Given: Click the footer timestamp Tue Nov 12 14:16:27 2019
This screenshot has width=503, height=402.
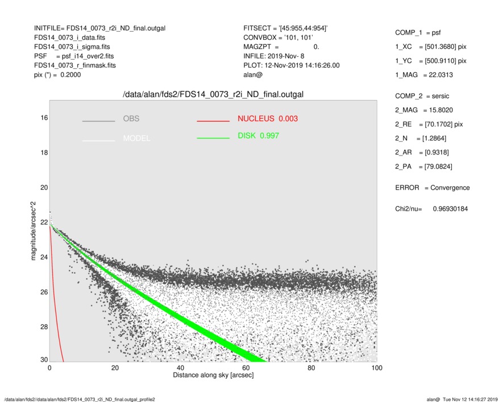Looking at the screenshot, I should 470,399.
